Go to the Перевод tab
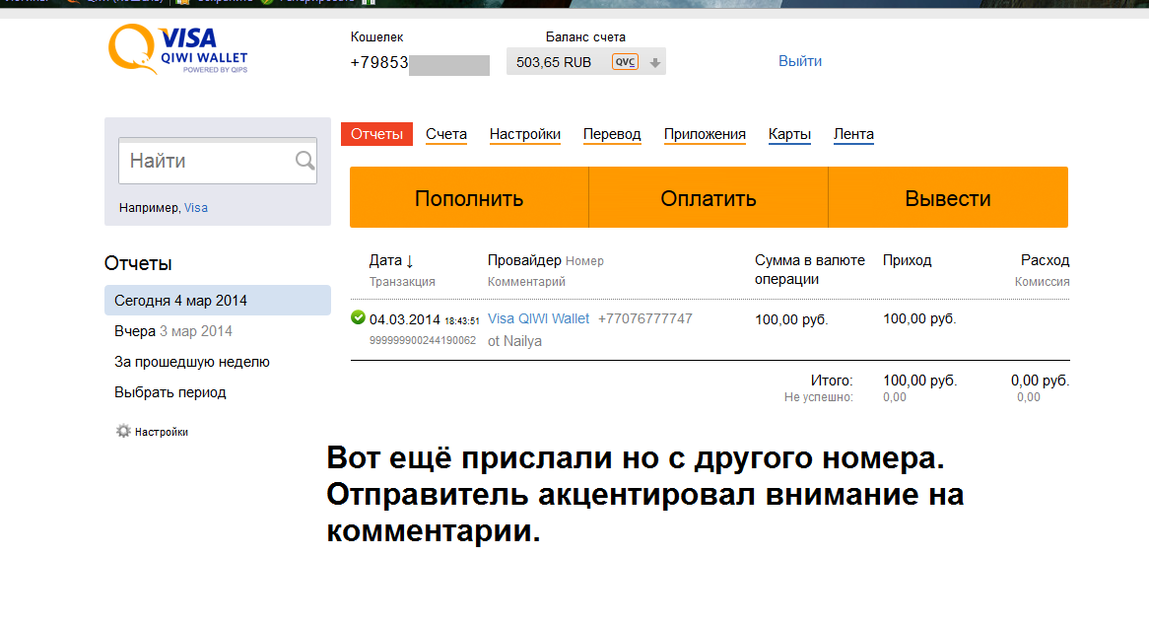This screenshot has width=1149, height=625. (612, 134)
